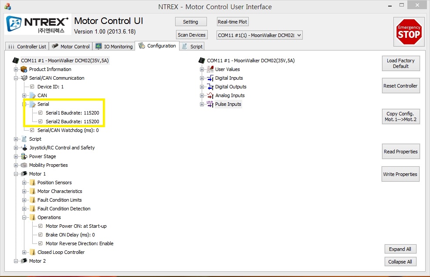Click the Pulse Inputs waveform icon
This screenshot has width=430, height=277.
[210, 104]
